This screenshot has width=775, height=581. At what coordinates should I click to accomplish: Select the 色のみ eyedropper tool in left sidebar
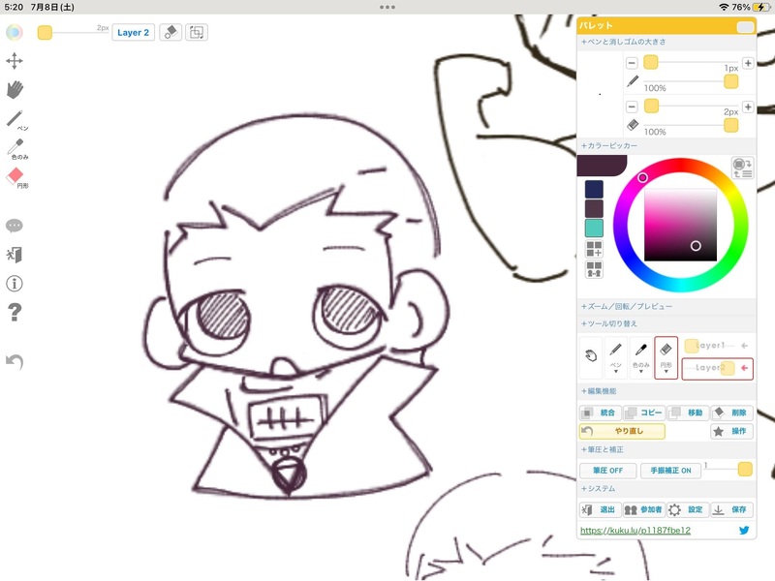pyautogui.click(x=17, y=149)
